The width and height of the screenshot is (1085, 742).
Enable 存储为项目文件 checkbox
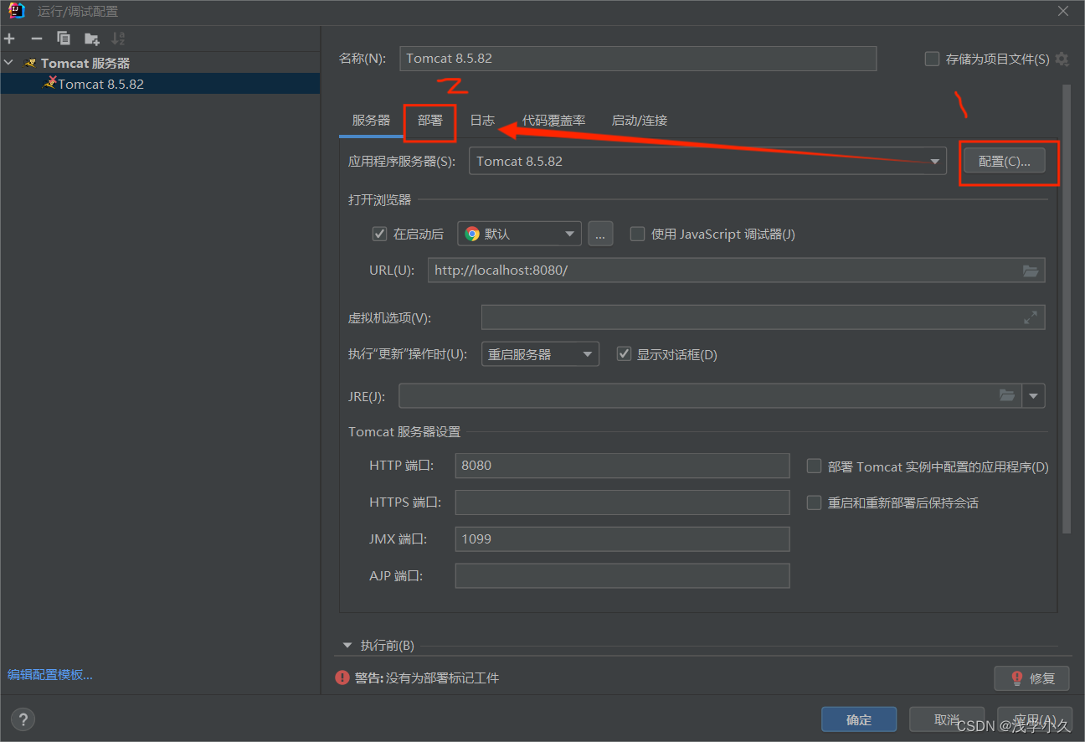point(932,59)
